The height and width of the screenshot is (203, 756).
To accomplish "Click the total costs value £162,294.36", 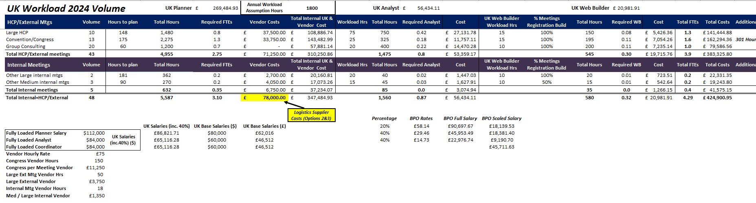I will pyautogui.click(x=717, y=39).
